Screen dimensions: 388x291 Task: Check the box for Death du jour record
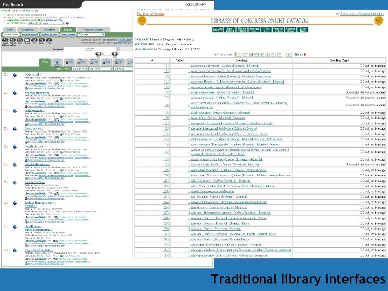tap(5, 146)
